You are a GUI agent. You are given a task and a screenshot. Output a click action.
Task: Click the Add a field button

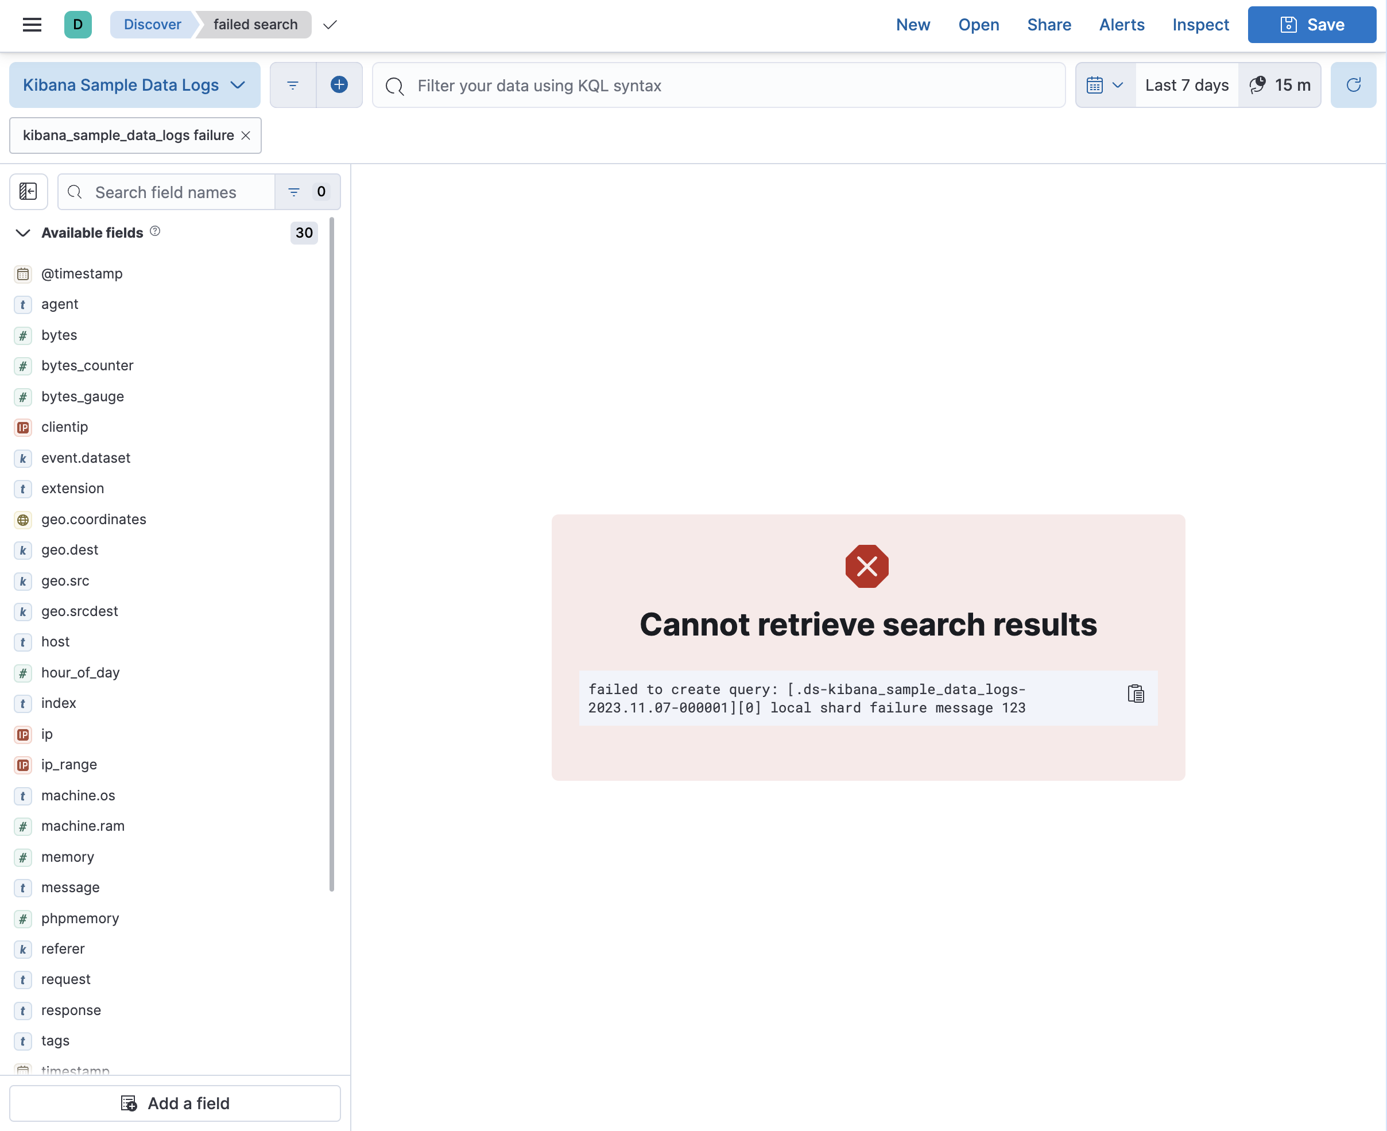tap(174, 1102)
